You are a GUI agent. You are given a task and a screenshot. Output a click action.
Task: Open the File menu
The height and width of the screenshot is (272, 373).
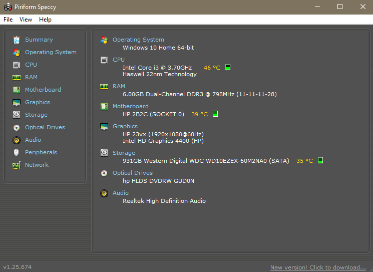pos(8,20)
